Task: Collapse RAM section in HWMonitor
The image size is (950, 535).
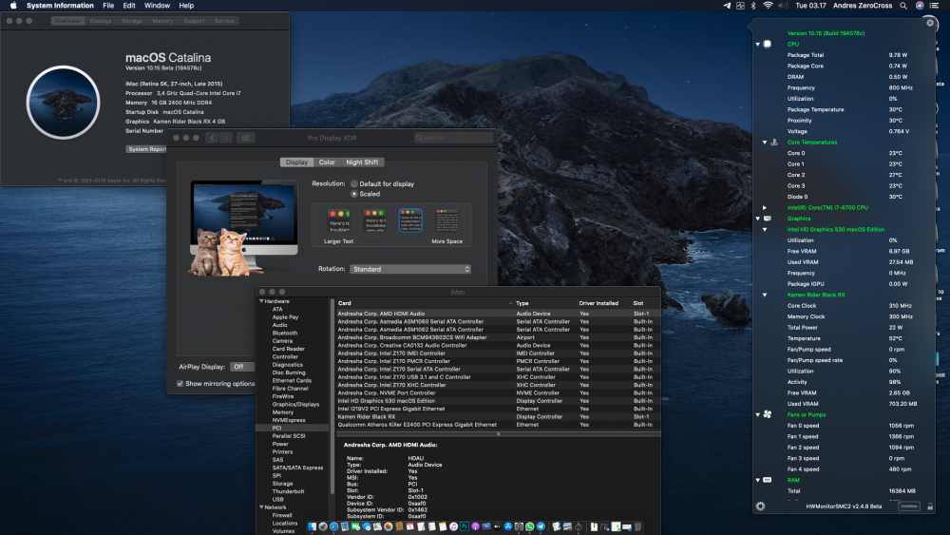Action: click(758, 481)
